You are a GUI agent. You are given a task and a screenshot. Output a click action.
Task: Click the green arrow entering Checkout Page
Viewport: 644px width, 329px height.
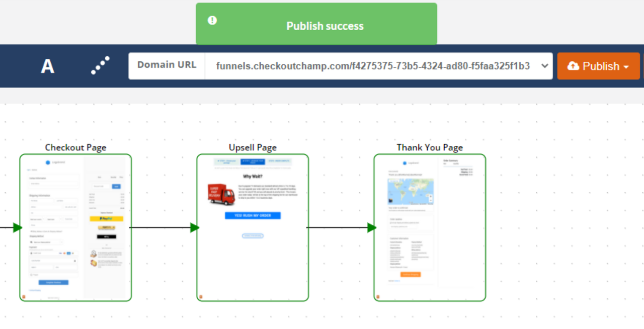click(x=18, y=227)
